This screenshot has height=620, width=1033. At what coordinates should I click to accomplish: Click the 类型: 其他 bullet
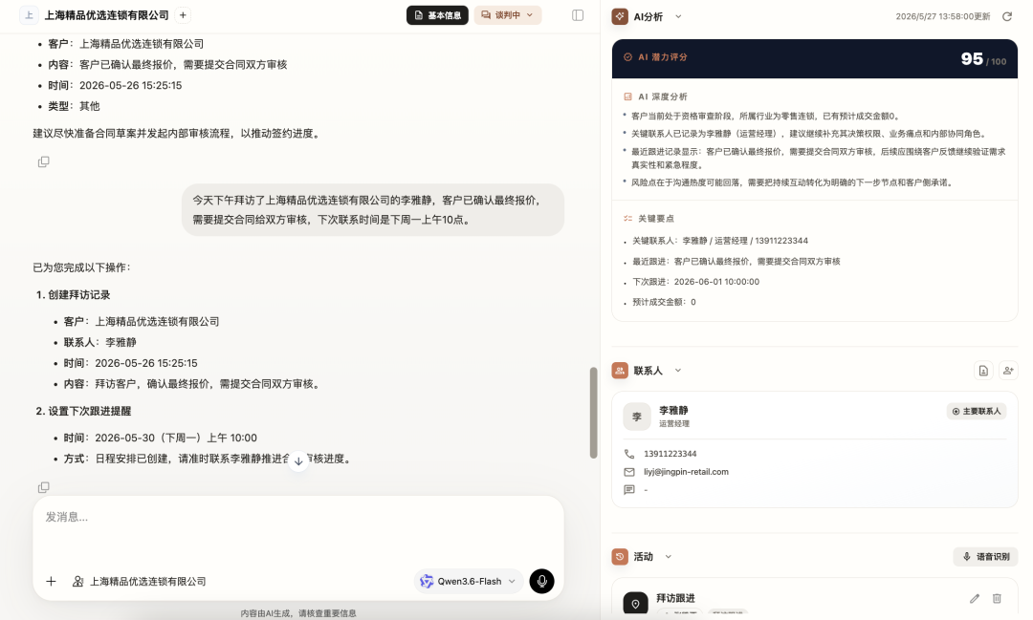74,106
